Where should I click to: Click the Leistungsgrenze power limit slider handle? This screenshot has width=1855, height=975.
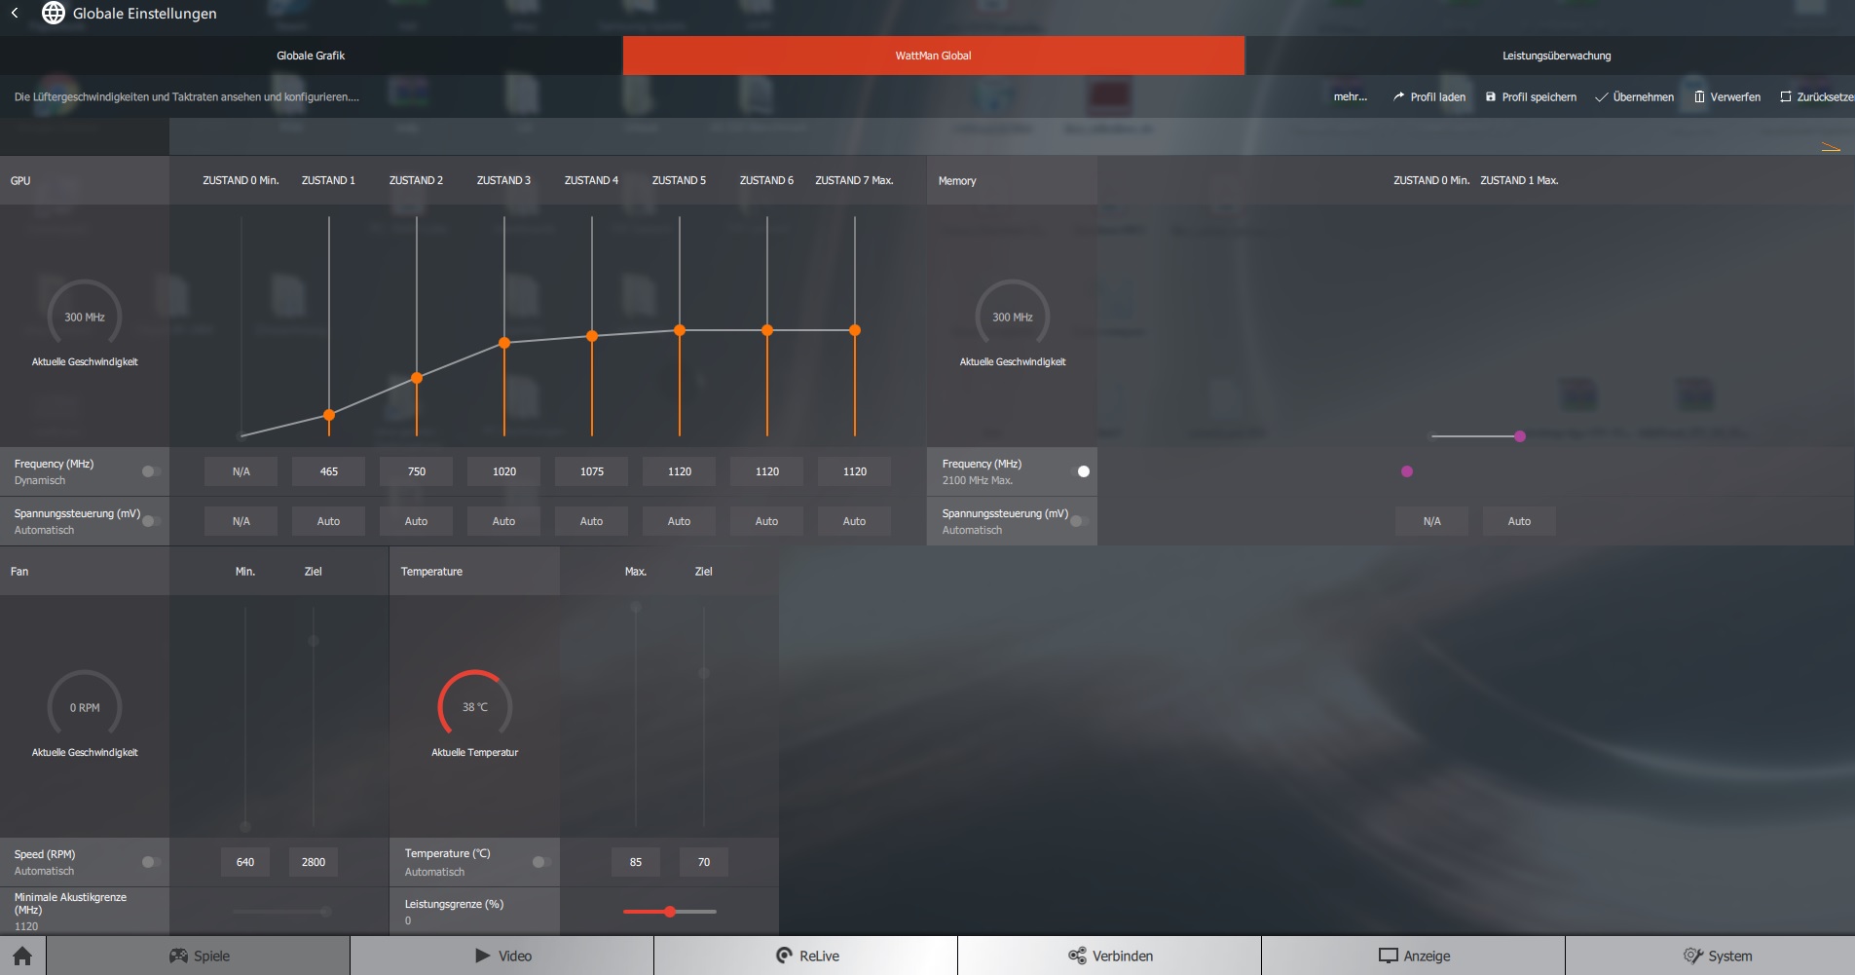coord(670,912)
